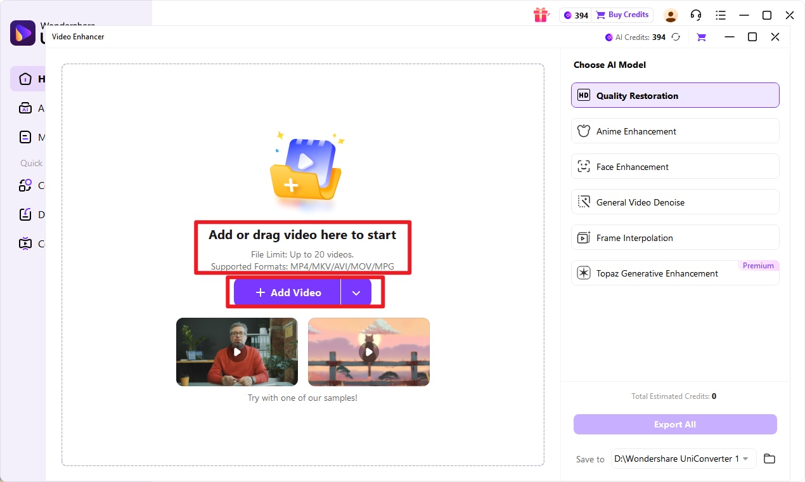
Task: Click the gift promotion icon in the toolbar
Action: coord(541,15)
